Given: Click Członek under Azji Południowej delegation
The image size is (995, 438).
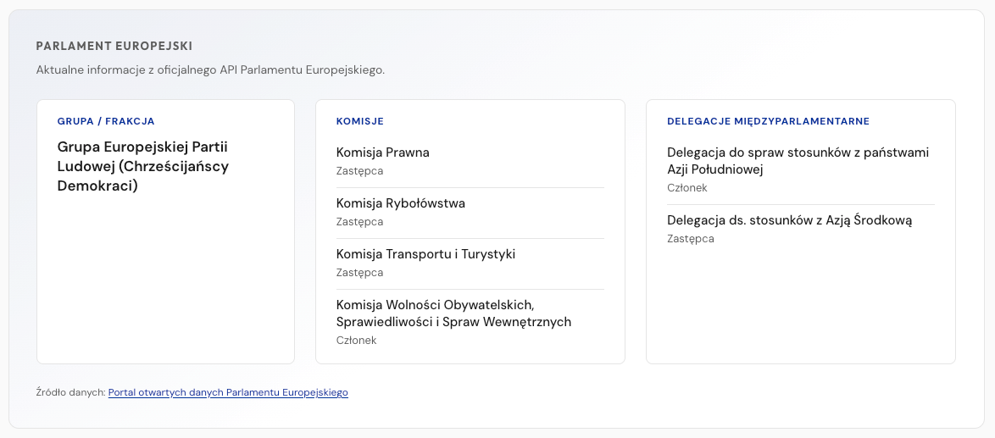Looking at the screenshot, I should (x=687, y=187).
